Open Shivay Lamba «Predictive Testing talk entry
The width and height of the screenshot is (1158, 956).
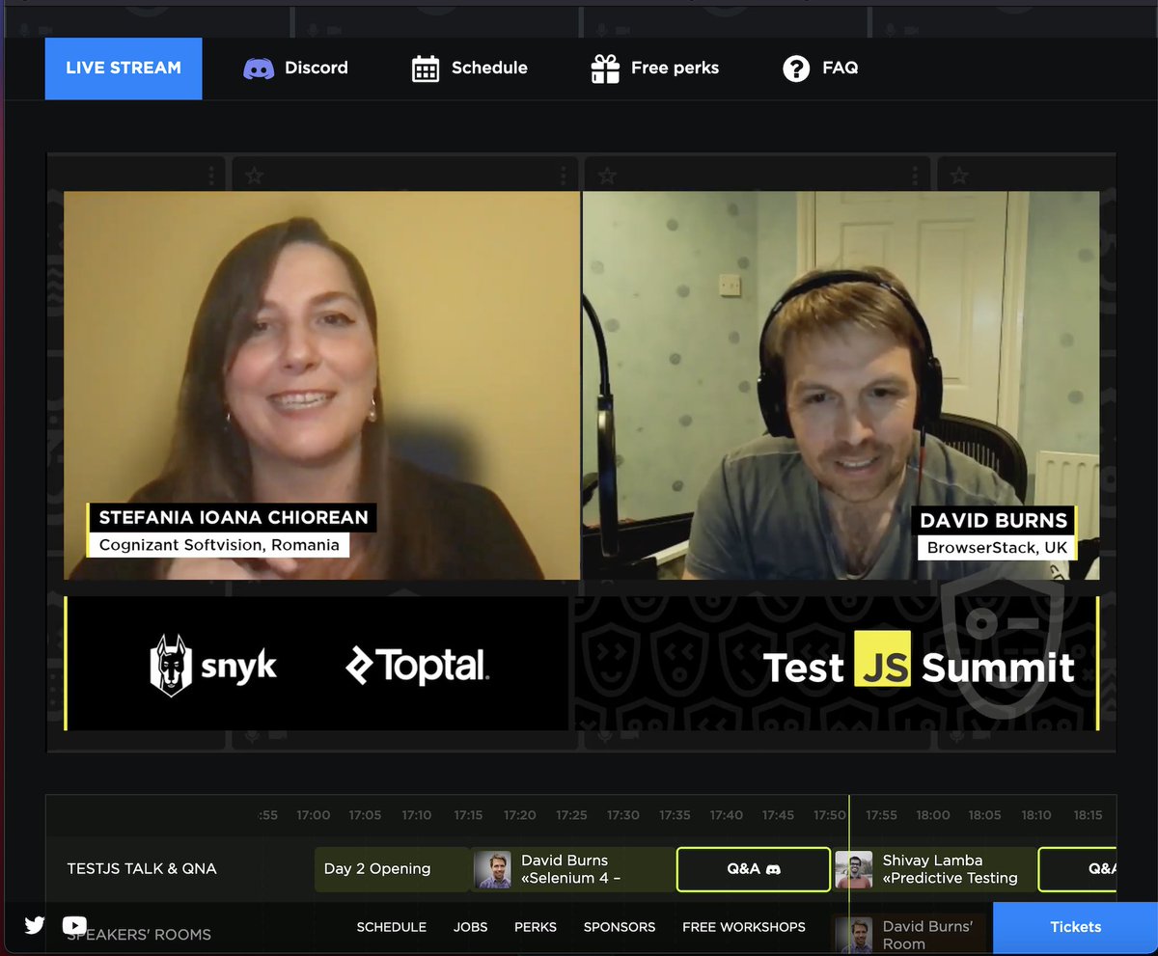coord(934,869)
